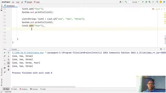
Task: Rerun Sample from Run panel
Action: [5, 53]
